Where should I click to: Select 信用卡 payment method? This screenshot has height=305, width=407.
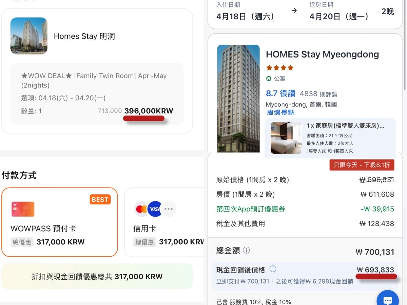click(x=164, y=222)
